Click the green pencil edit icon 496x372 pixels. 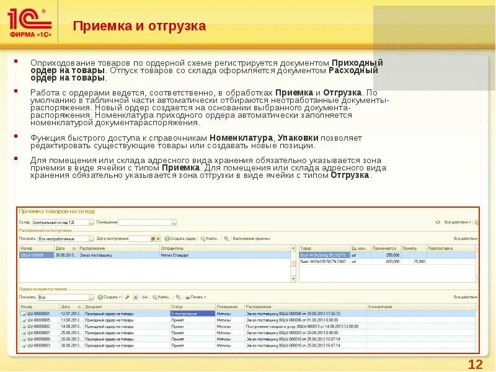127,297
